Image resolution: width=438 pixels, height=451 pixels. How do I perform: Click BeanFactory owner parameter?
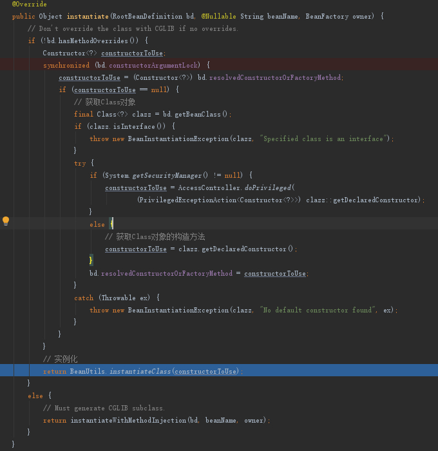pyautogui.click(x=339, y=16)
